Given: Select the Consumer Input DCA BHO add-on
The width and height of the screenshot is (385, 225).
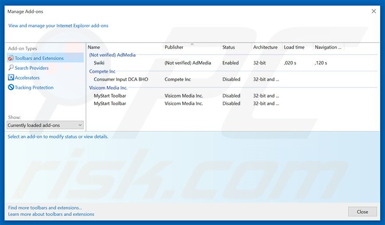Looking at the screenshot, I should click(x=121, y=79).
